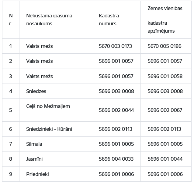
Task: Select the "Sniedzinieki - Kūrāni" property cell
Action: tap(49, 129)
